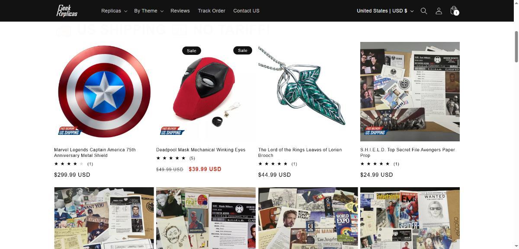Viewport: 519px width, 249px height.
Task: Open the search magnifier icon
Action: point(424,11)
